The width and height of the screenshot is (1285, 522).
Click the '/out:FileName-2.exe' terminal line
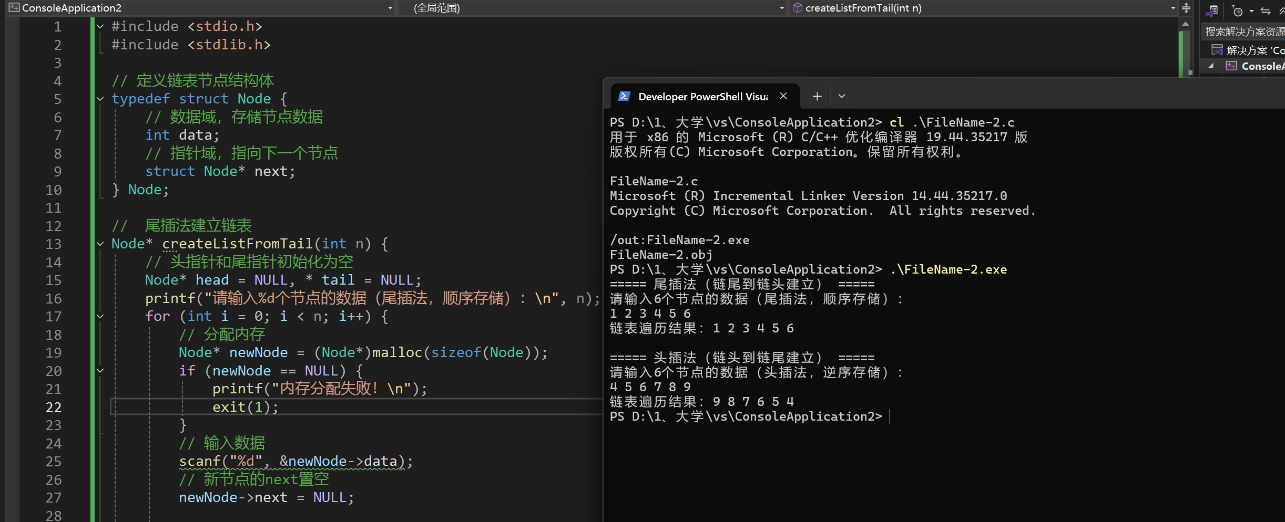pyautogui.click(x=679, y=240)
